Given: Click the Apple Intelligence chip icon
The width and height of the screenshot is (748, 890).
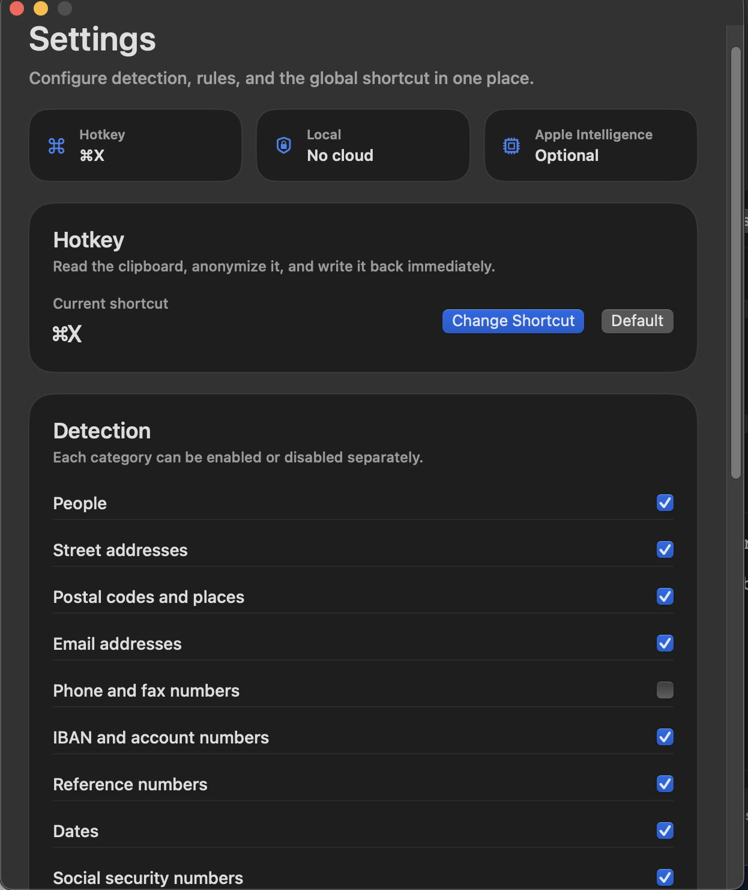Looking at the screenshot, I should (511, 146).
